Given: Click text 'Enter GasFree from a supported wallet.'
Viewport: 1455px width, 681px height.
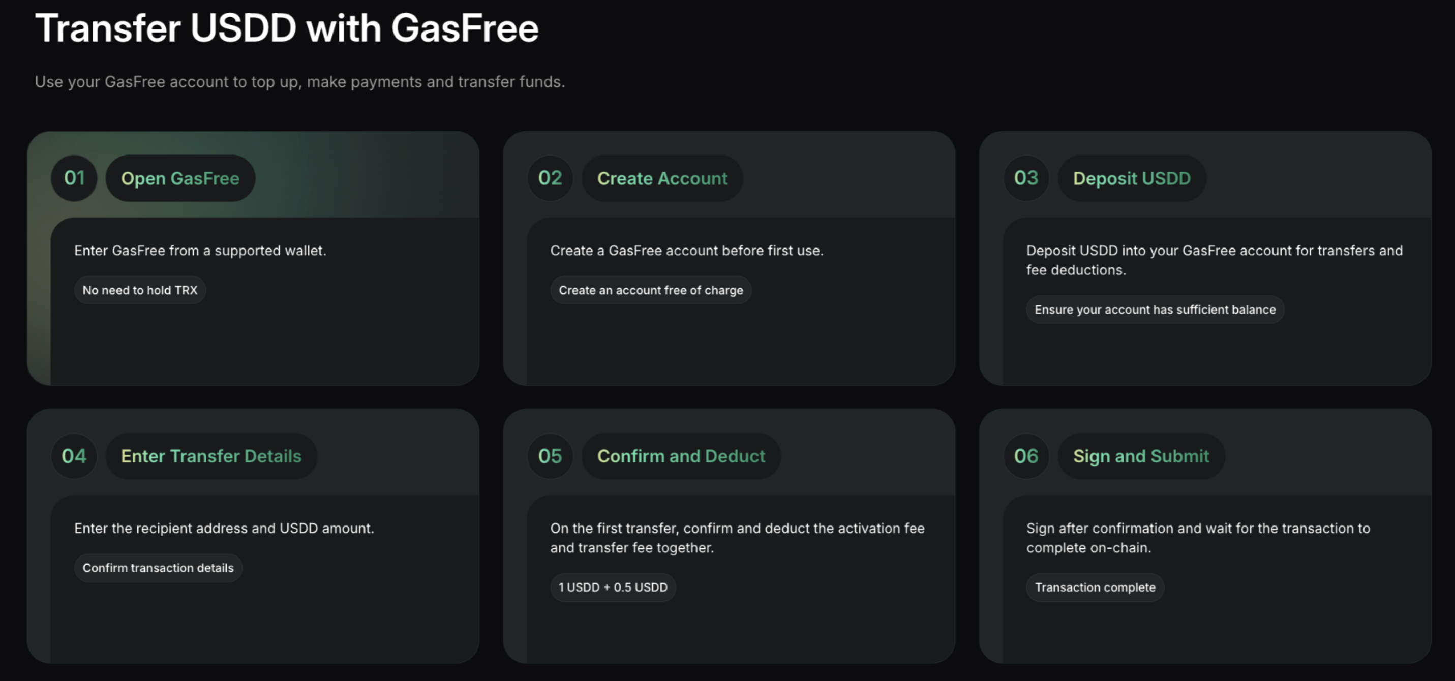Looking at the screenshot, I should [x=200, y=251].
